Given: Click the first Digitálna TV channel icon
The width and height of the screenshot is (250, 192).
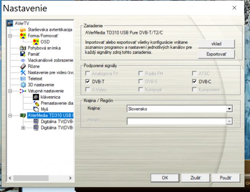Looking at the screenshot, I should click(36, 122).
